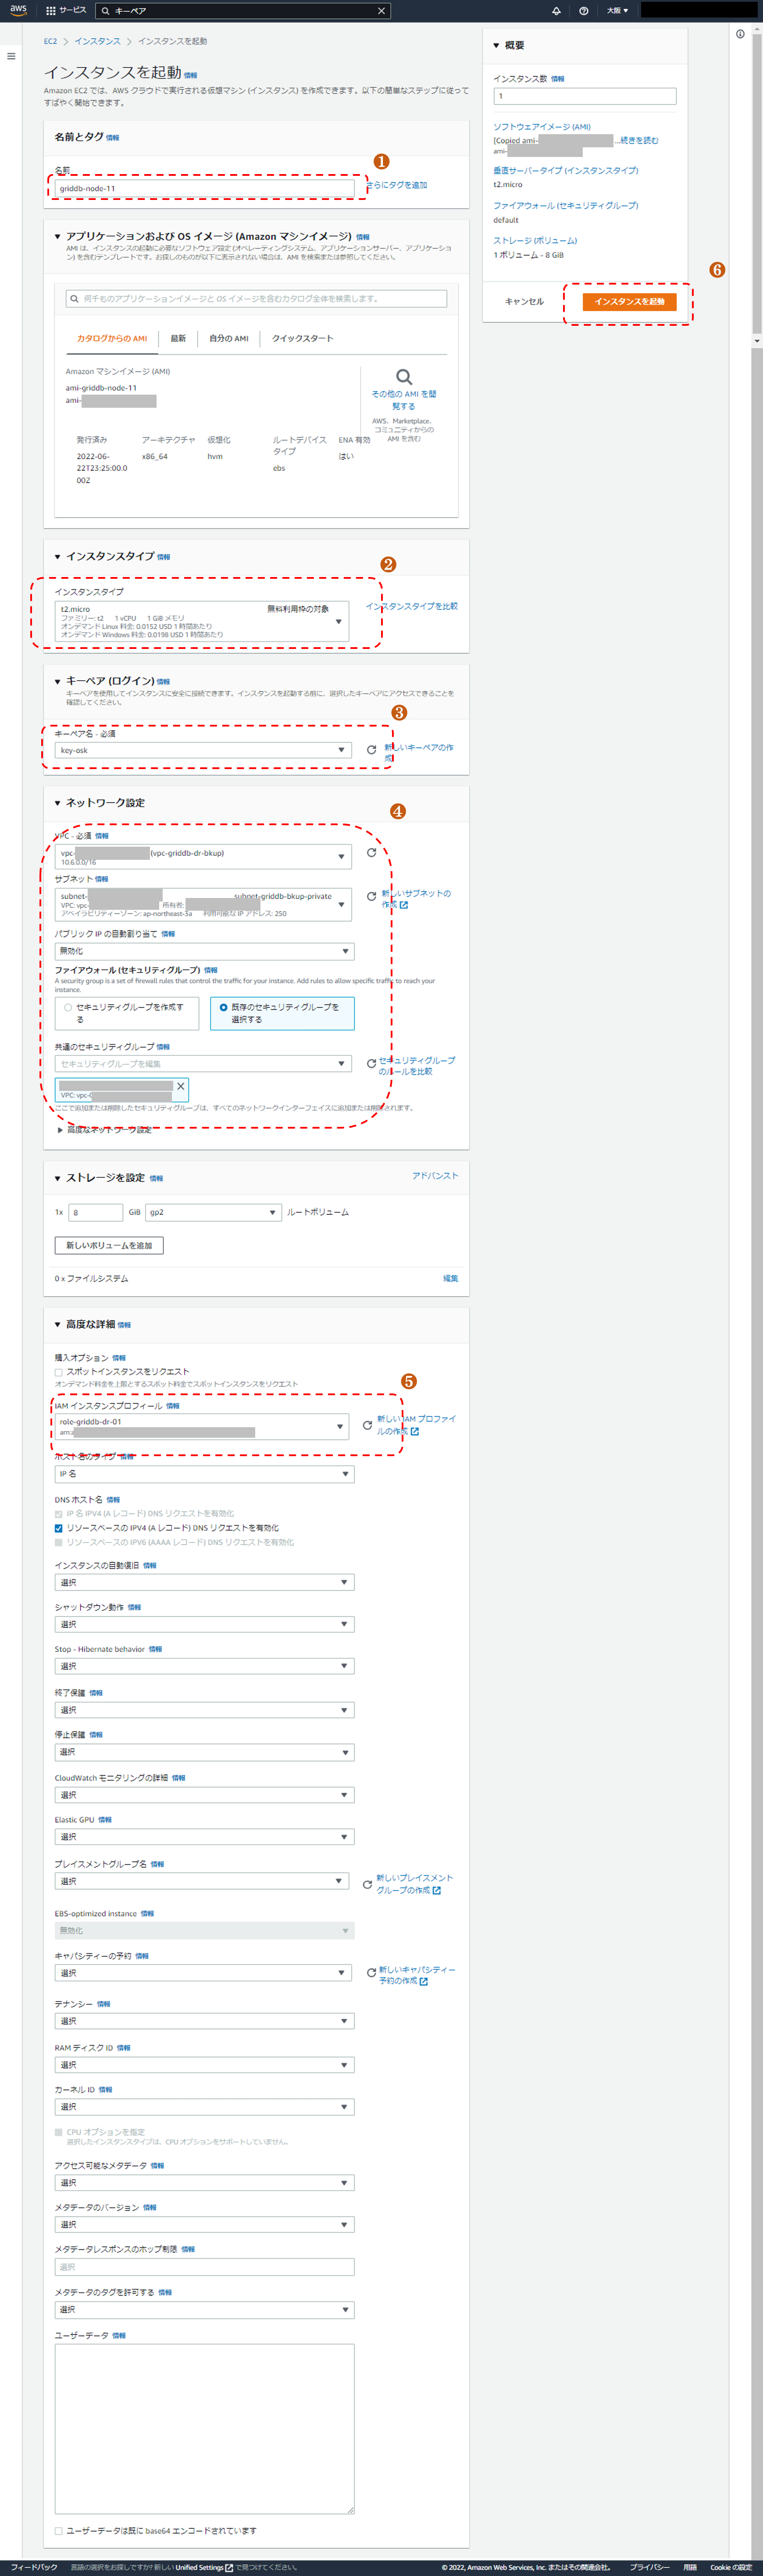The height and width of the screenshot is (2576, 763).
Task: Switch to the クイックスタート tab
Action: (x=302, y=339)
